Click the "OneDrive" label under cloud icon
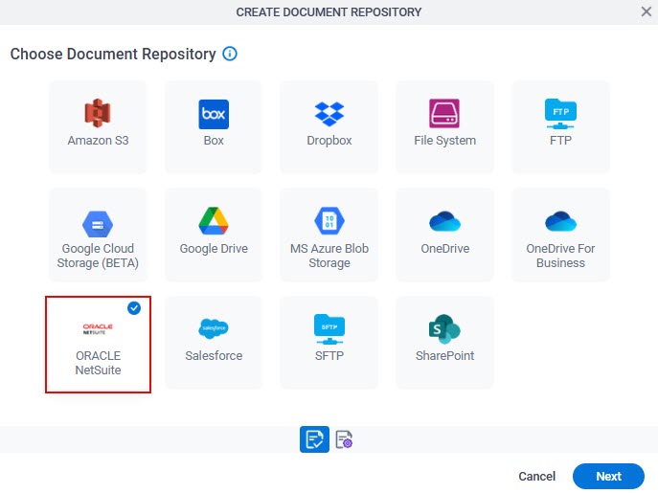658x493 pixels. tap(444, 248)
